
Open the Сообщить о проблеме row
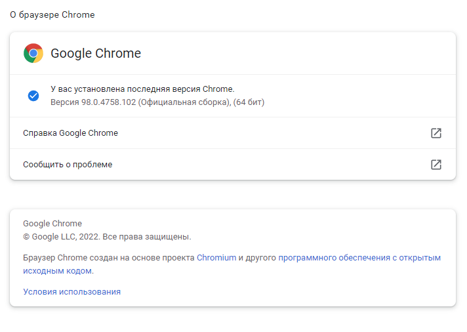[68, 165]
